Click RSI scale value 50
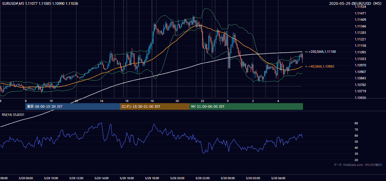Screen dimensions: 386x181 (x=356, y=141)
